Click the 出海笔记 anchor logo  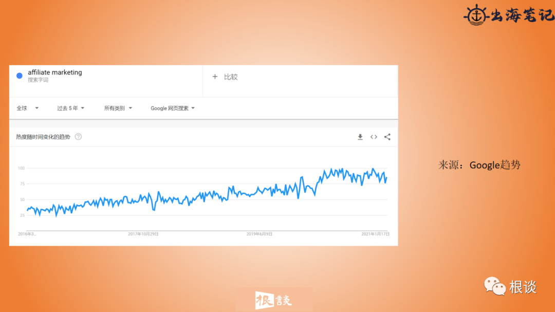[x=474, y=15]
